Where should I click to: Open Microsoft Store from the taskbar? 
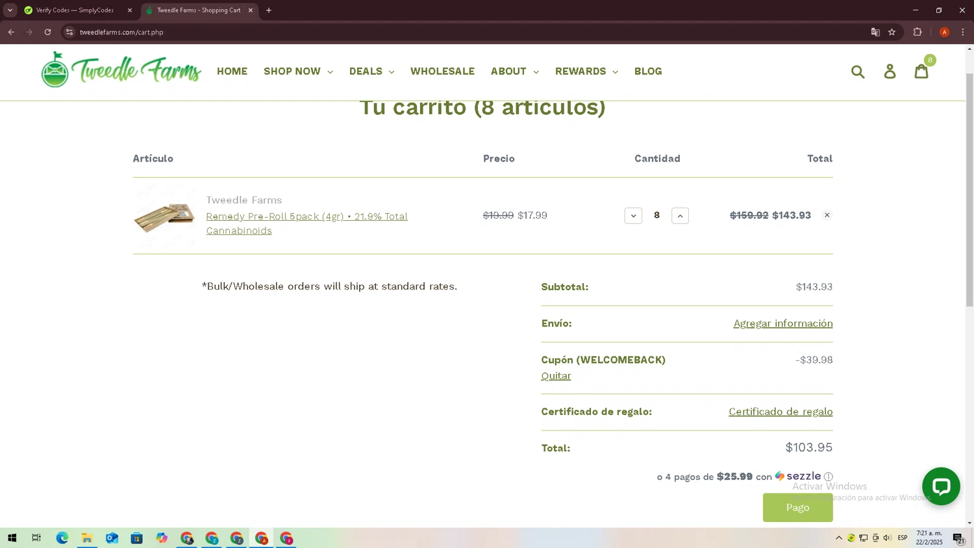pos(136,538)
